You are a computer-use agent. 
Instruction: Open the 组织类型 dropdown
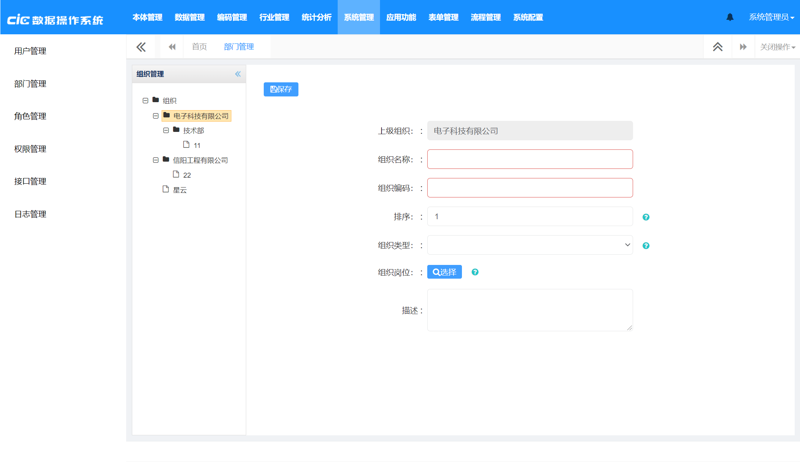pyautogui.click(x=530, y=245)
